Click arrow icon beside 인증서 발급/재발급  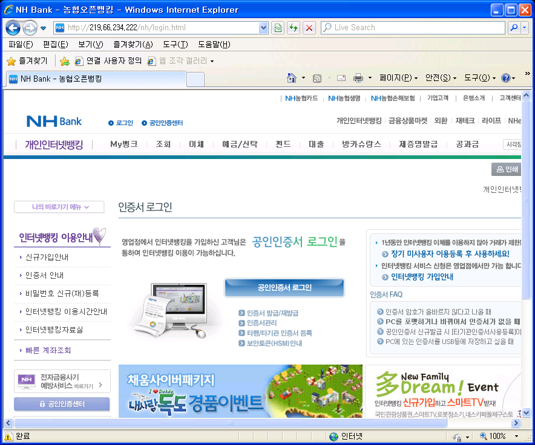coord(241,313)
